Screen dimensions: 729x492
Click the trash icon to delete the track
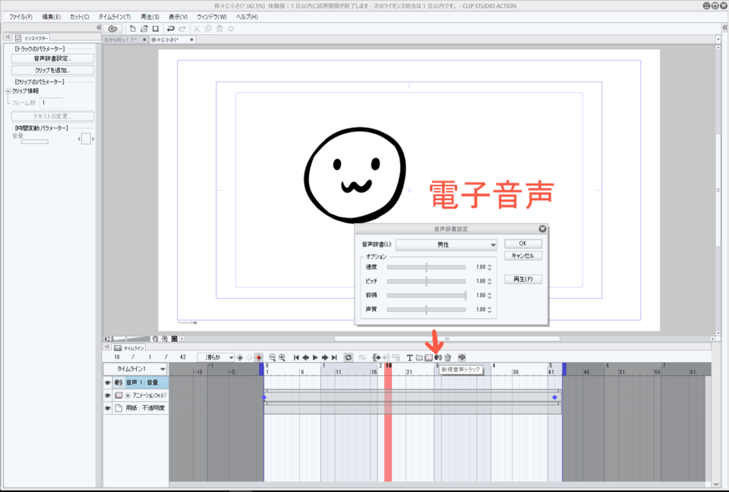pyautogui.click(x=447, y=355)
